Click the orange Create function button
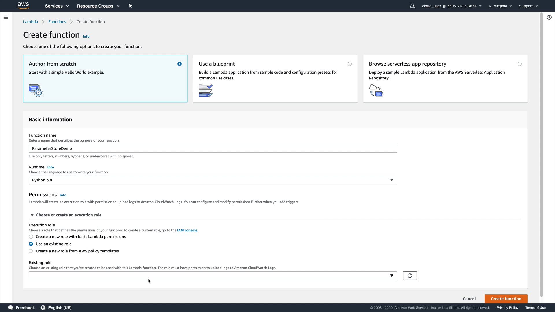This screenshot has height=312, width=555. pyautogui.click(x=506, y=299)
